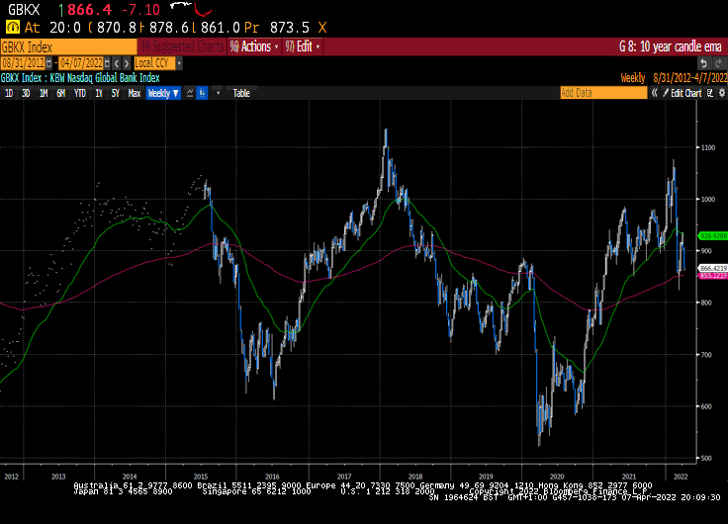The height and width of the screenshot is (524, 728).
Task: Expand the Weekly periodicity dropdown
Action: (163, 93)
